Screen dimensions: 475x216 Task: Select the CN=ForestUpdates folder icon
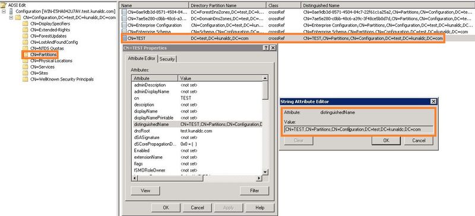click(25, 36)
